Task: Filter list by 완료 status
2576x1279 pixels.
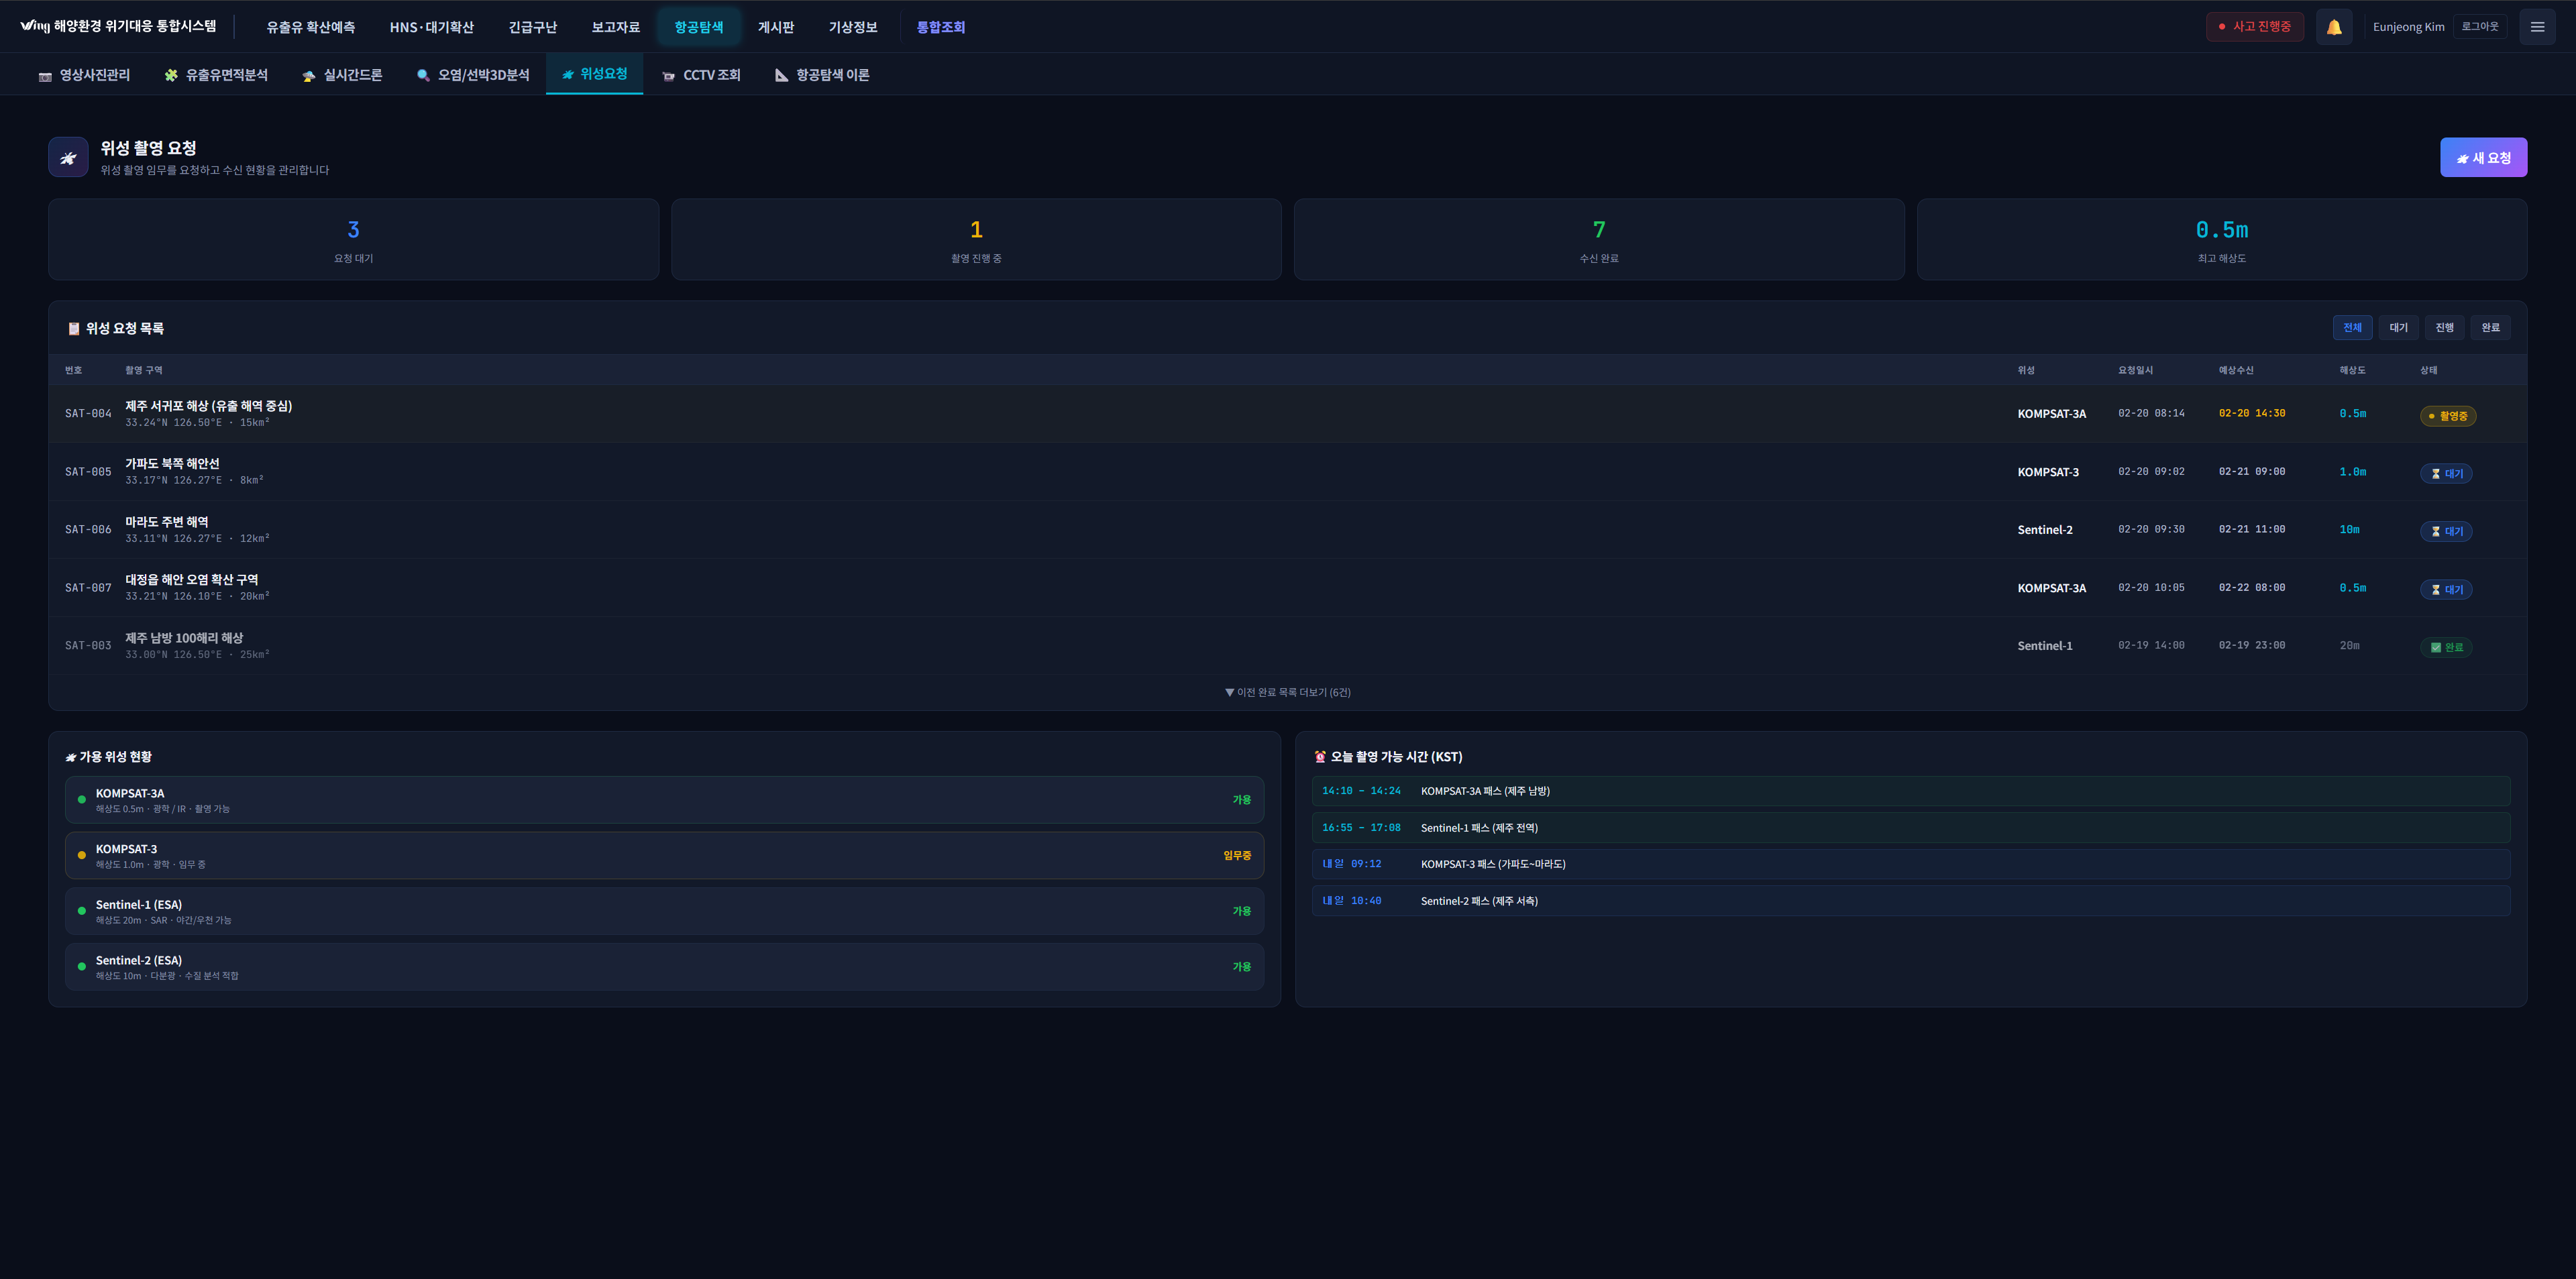Action: [x=2490, y=328]
